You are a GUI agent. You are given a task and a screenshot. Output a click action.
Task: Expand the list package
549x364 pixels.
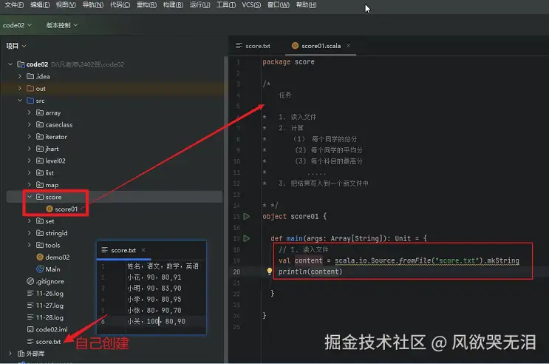point(30,173)
